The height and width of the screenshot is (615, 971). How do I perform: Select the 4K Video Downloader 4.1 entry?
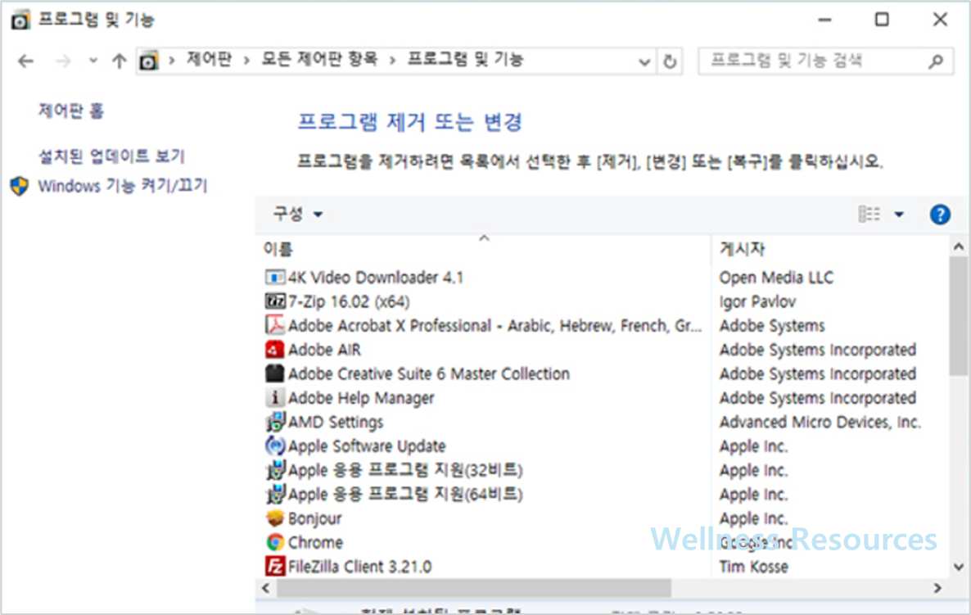point(375,277)
